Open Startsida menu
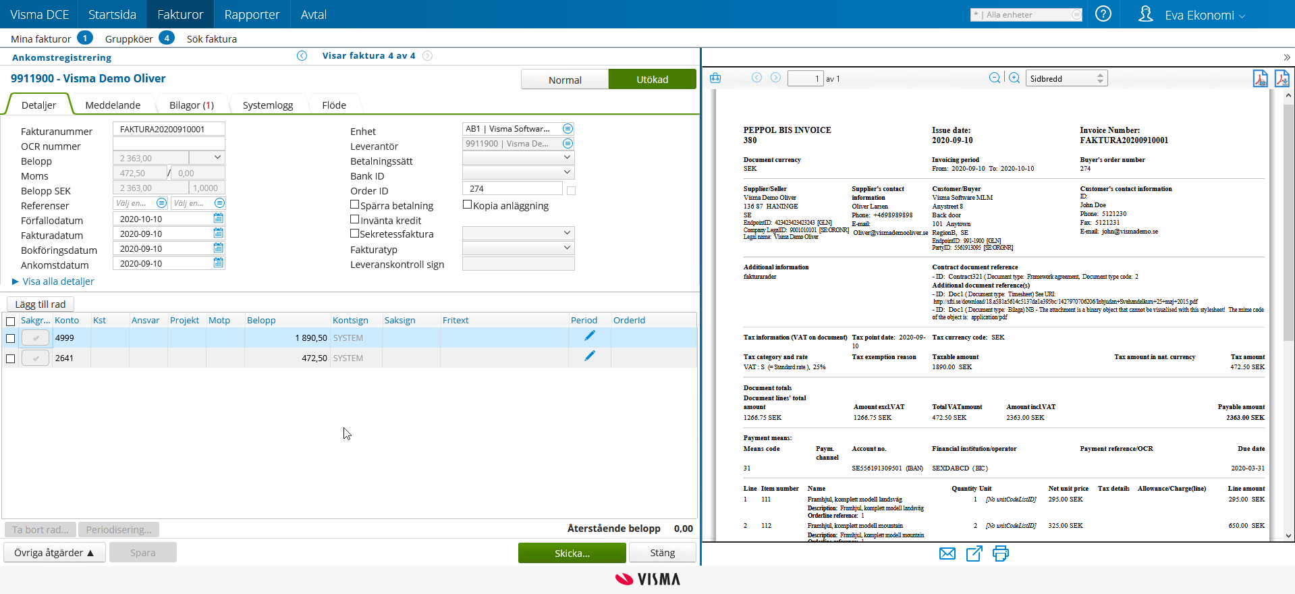Screen dimensions: 1295x594 point(112,14)
